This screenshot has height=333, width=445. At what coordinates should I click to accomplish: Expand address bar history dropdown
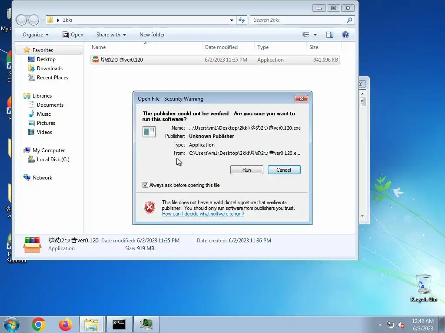(232, 20)
